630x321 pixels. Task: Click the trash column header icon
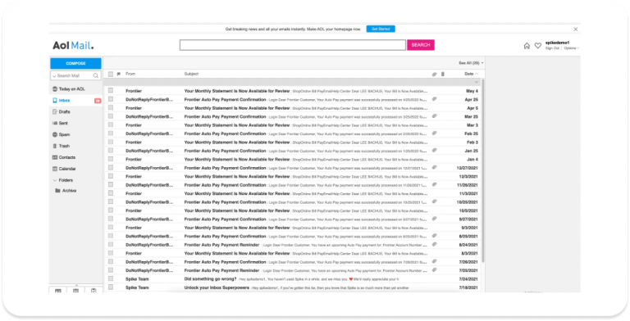pos(443,75)
